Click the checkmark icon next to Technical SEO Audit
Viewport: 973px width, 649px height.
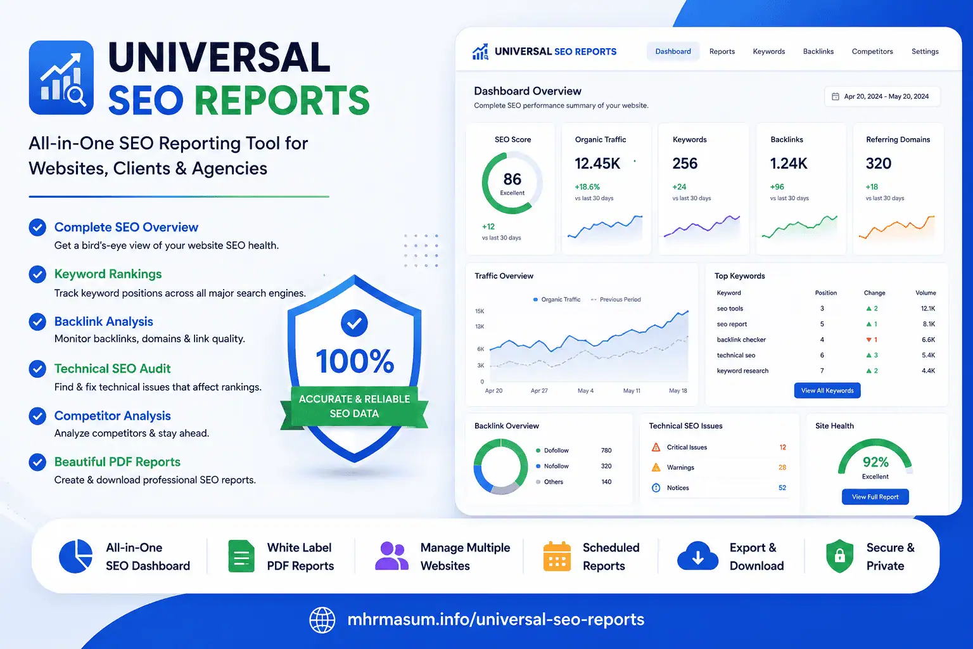point(37,368)
